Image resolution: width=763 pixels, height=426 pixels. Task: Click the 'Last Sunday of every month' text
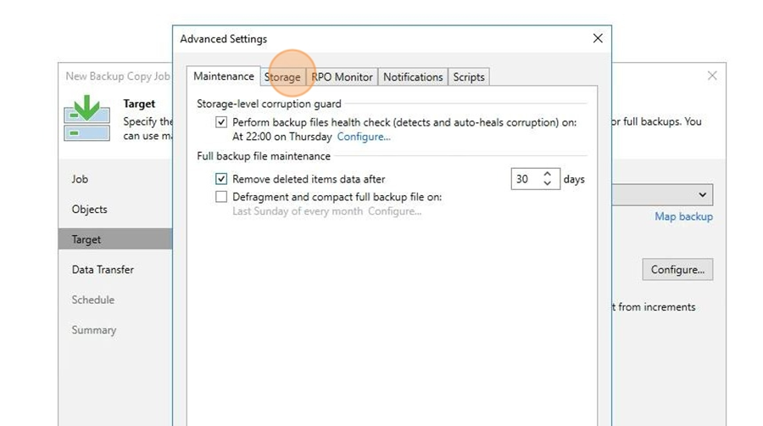298,211
